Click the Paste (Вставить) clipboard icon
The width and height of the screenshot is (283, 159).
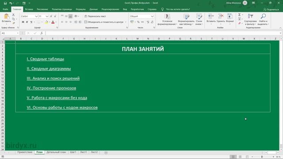[x=7, y=17]
